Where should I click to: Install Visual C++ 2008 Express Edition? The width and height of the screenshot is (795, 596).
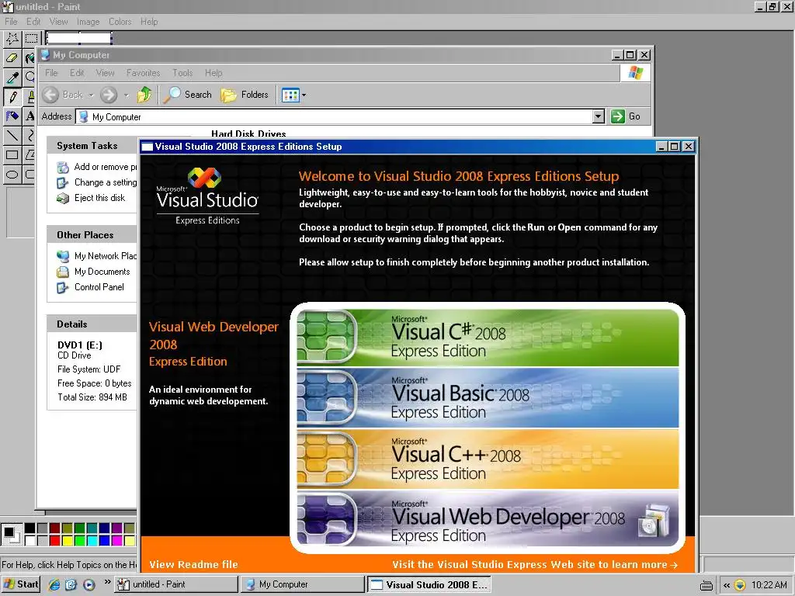(x=488, y=459)
